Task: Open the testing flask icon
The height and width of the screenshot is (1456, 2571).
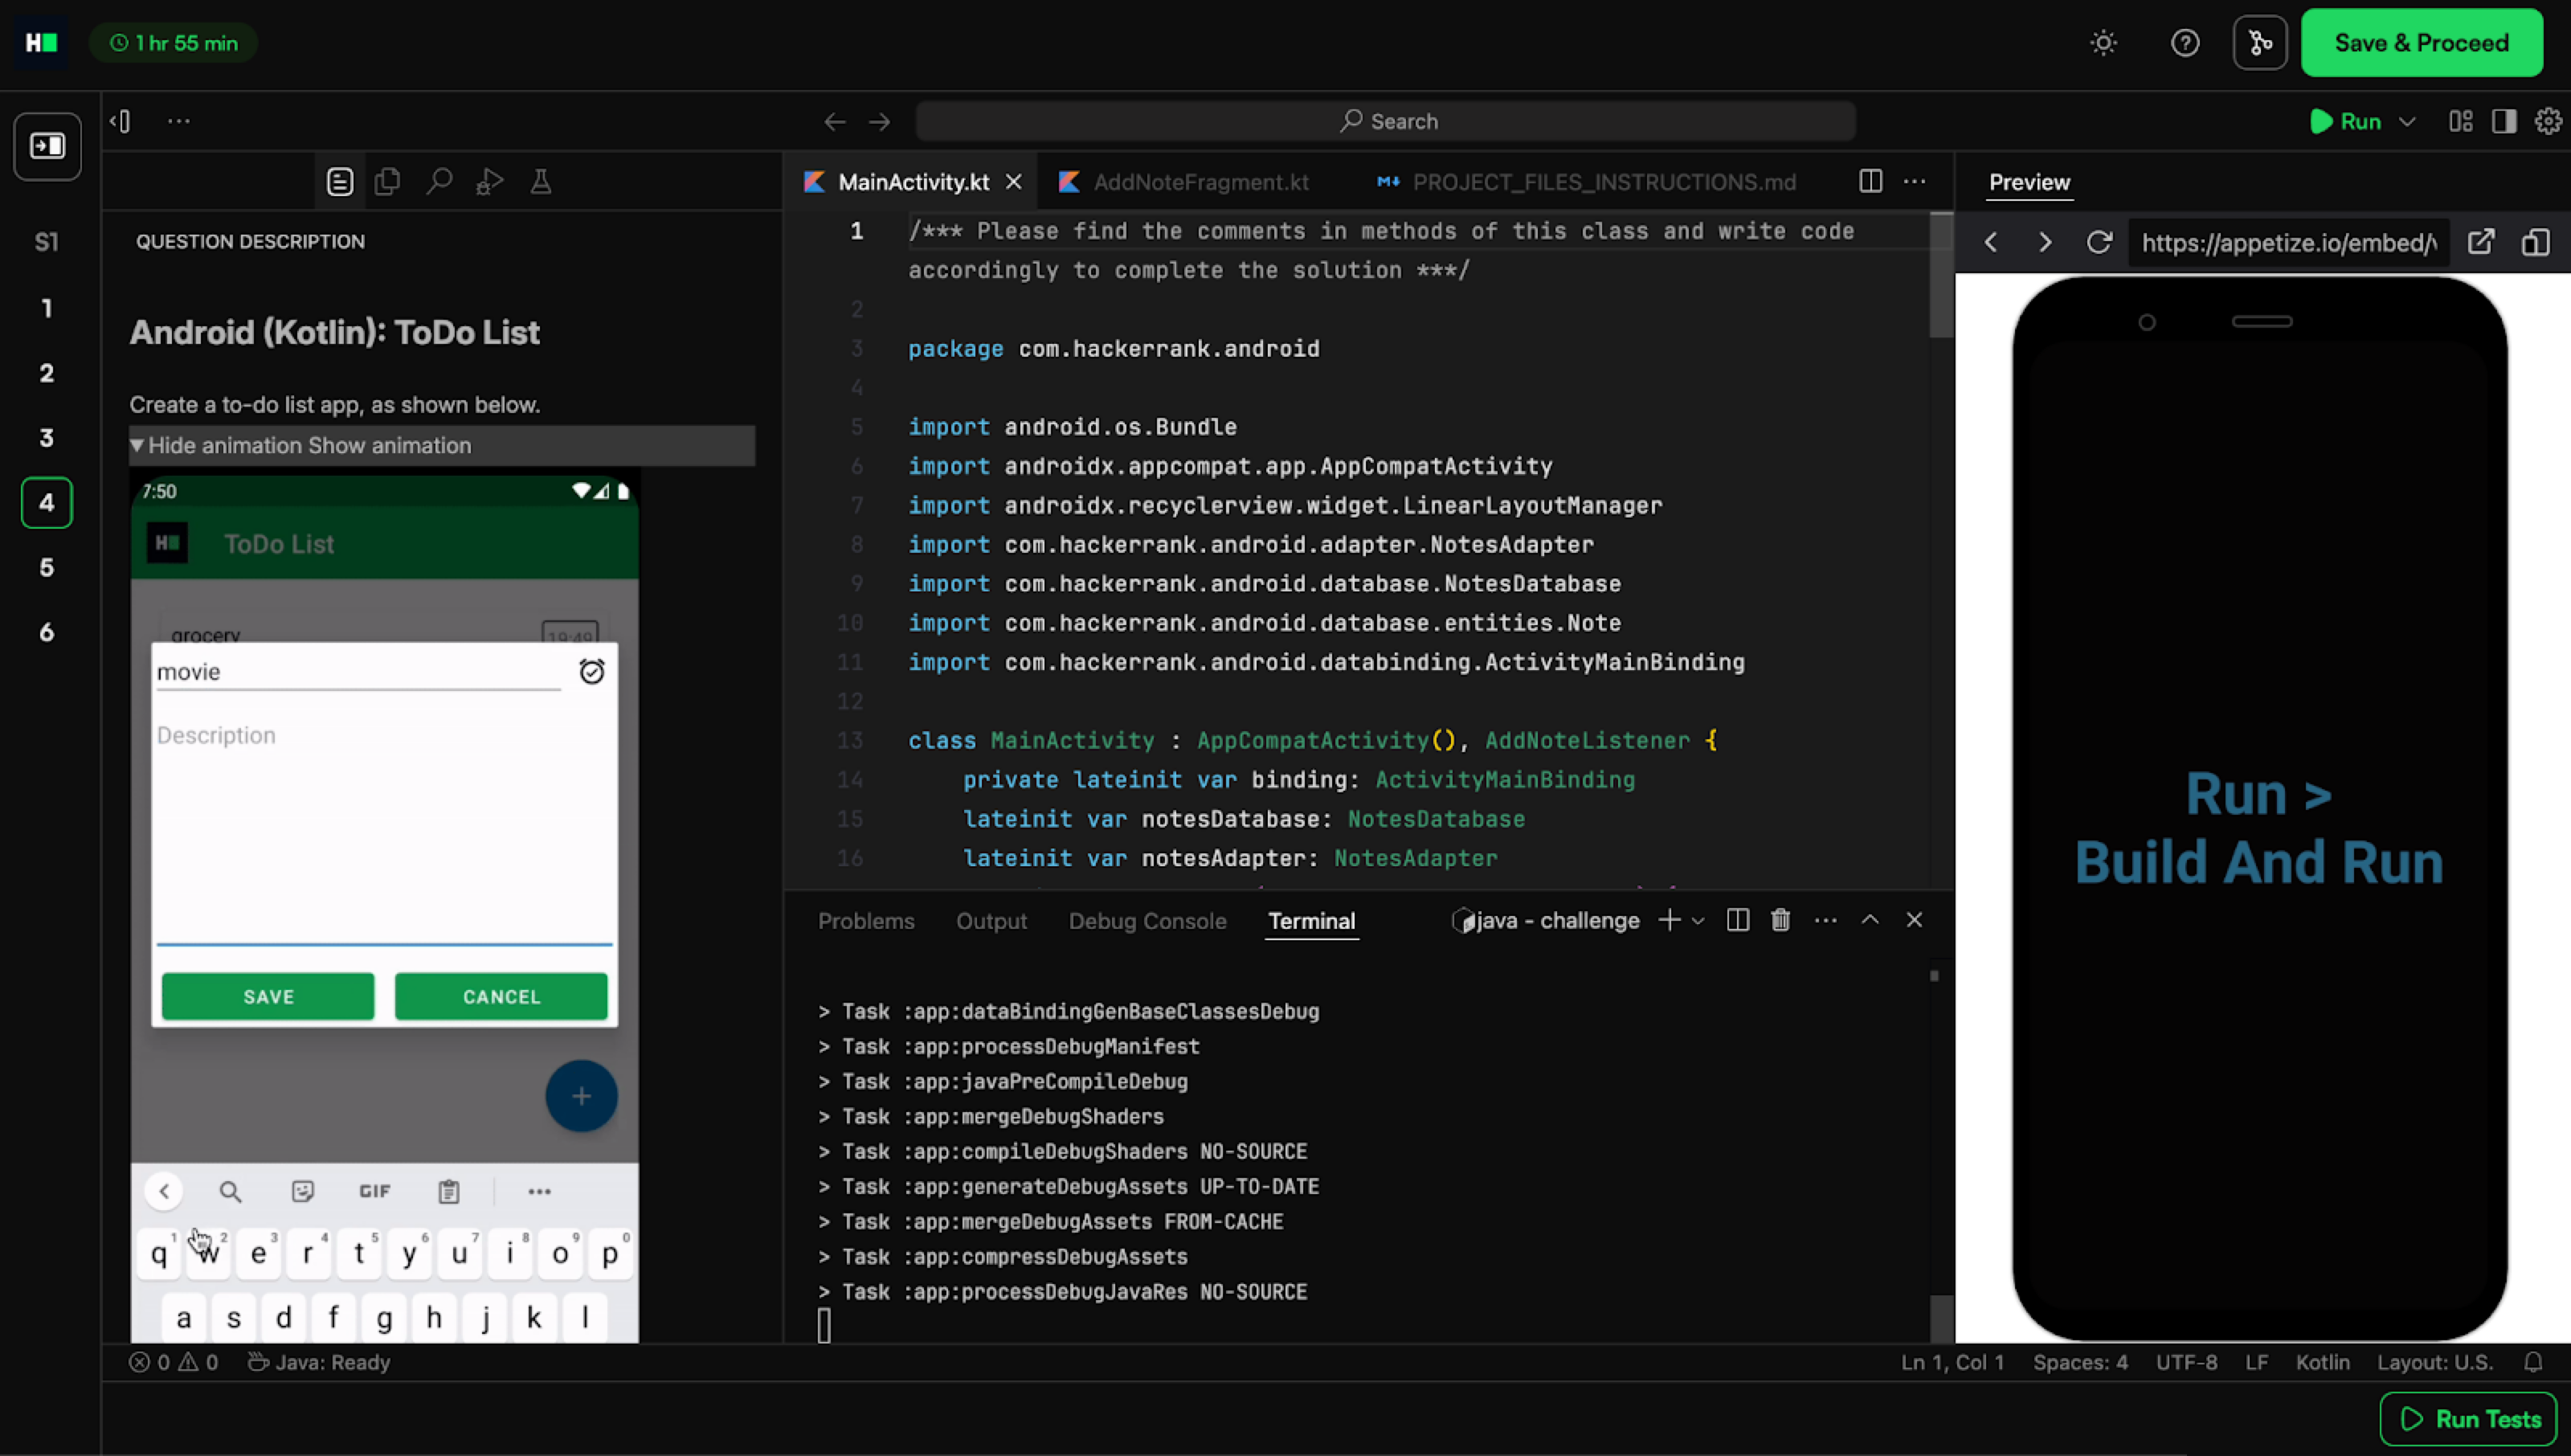Action: pos(541,181)
